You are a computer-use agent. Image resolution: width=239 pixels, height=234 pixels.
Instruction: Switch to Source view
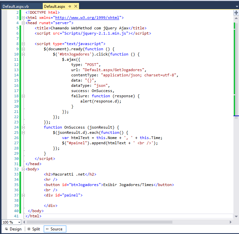[55, 229]
